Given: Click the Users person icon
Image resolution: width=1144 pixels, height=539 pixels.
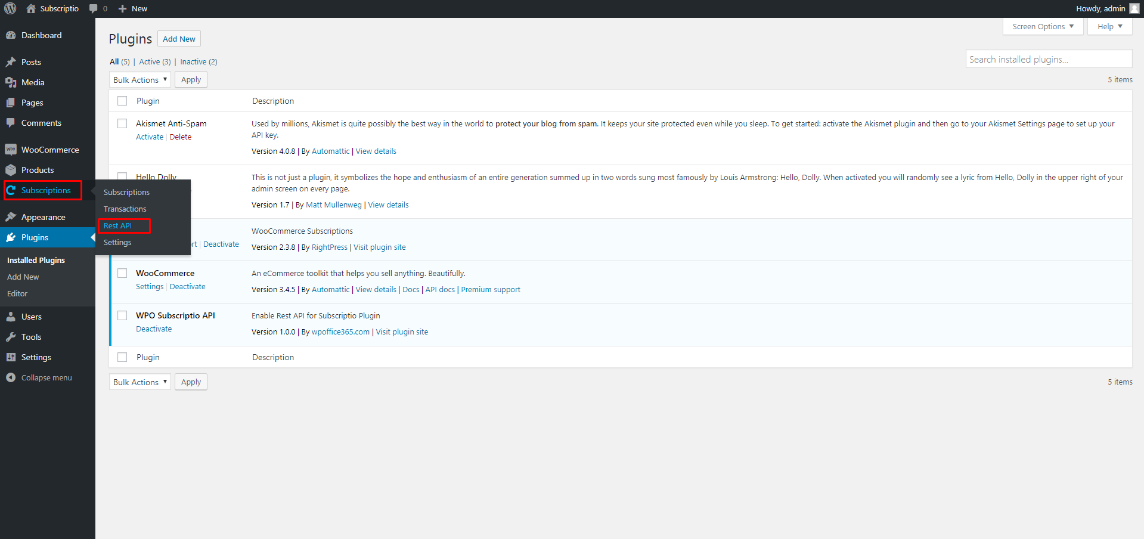Looking at the screenshot, I should click(x=11, y=317).
